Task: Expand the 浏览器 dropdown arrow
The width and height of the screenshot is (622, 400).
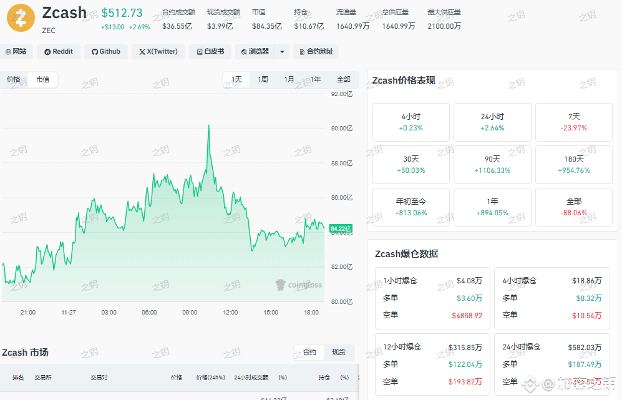Action: 282,52
